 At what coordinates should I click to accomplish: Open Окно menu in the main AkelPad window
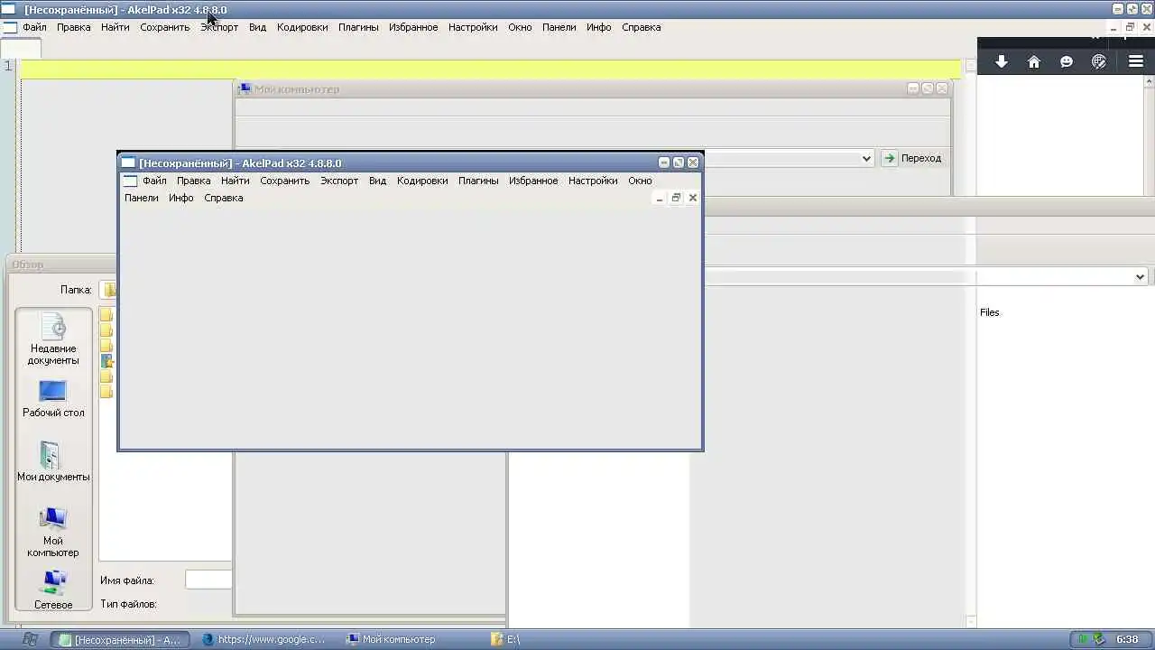[520, 27]
